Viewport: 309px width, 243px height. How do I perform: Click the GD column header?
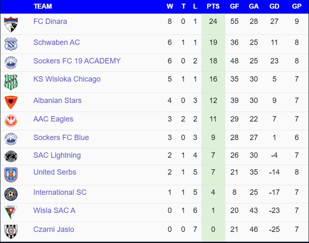coord(274,7)
